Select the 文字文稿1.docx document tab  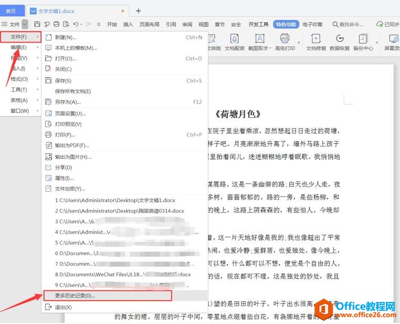coord(78,11)
